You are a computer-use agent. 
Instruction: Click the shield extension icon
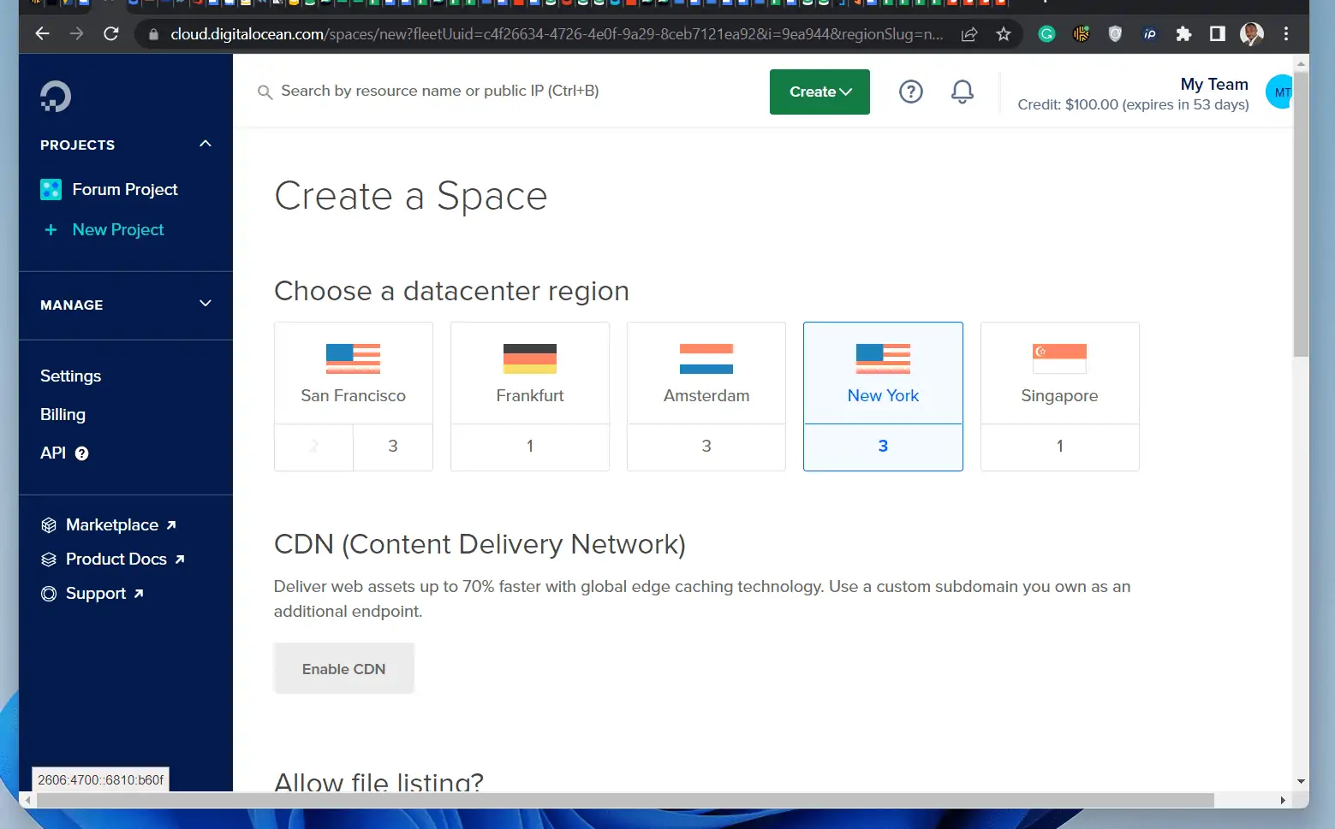[1115, 34]
